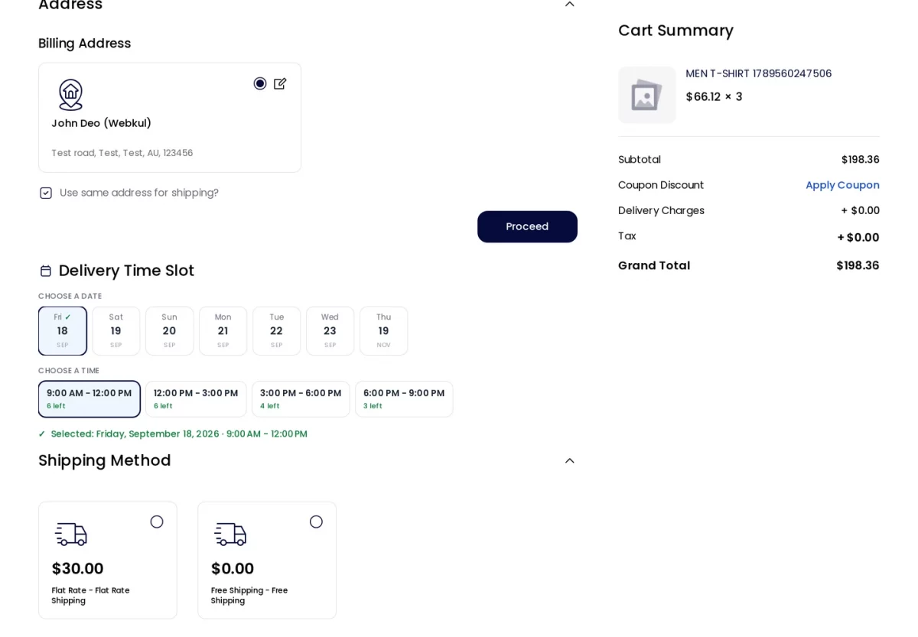Open the Apply Coupon link
Viewport: 918px width, 637px height.
coord(842,185)
